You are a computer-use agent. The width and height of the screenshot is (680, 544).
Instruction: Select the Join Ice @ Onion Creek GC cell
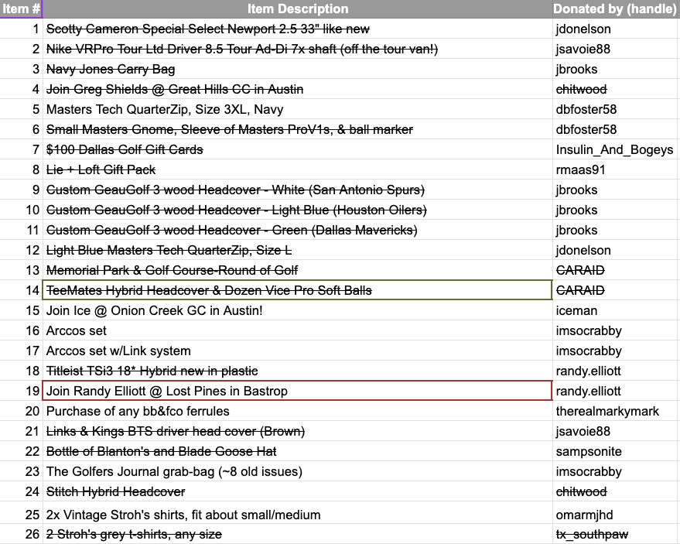tap(298, 310)
